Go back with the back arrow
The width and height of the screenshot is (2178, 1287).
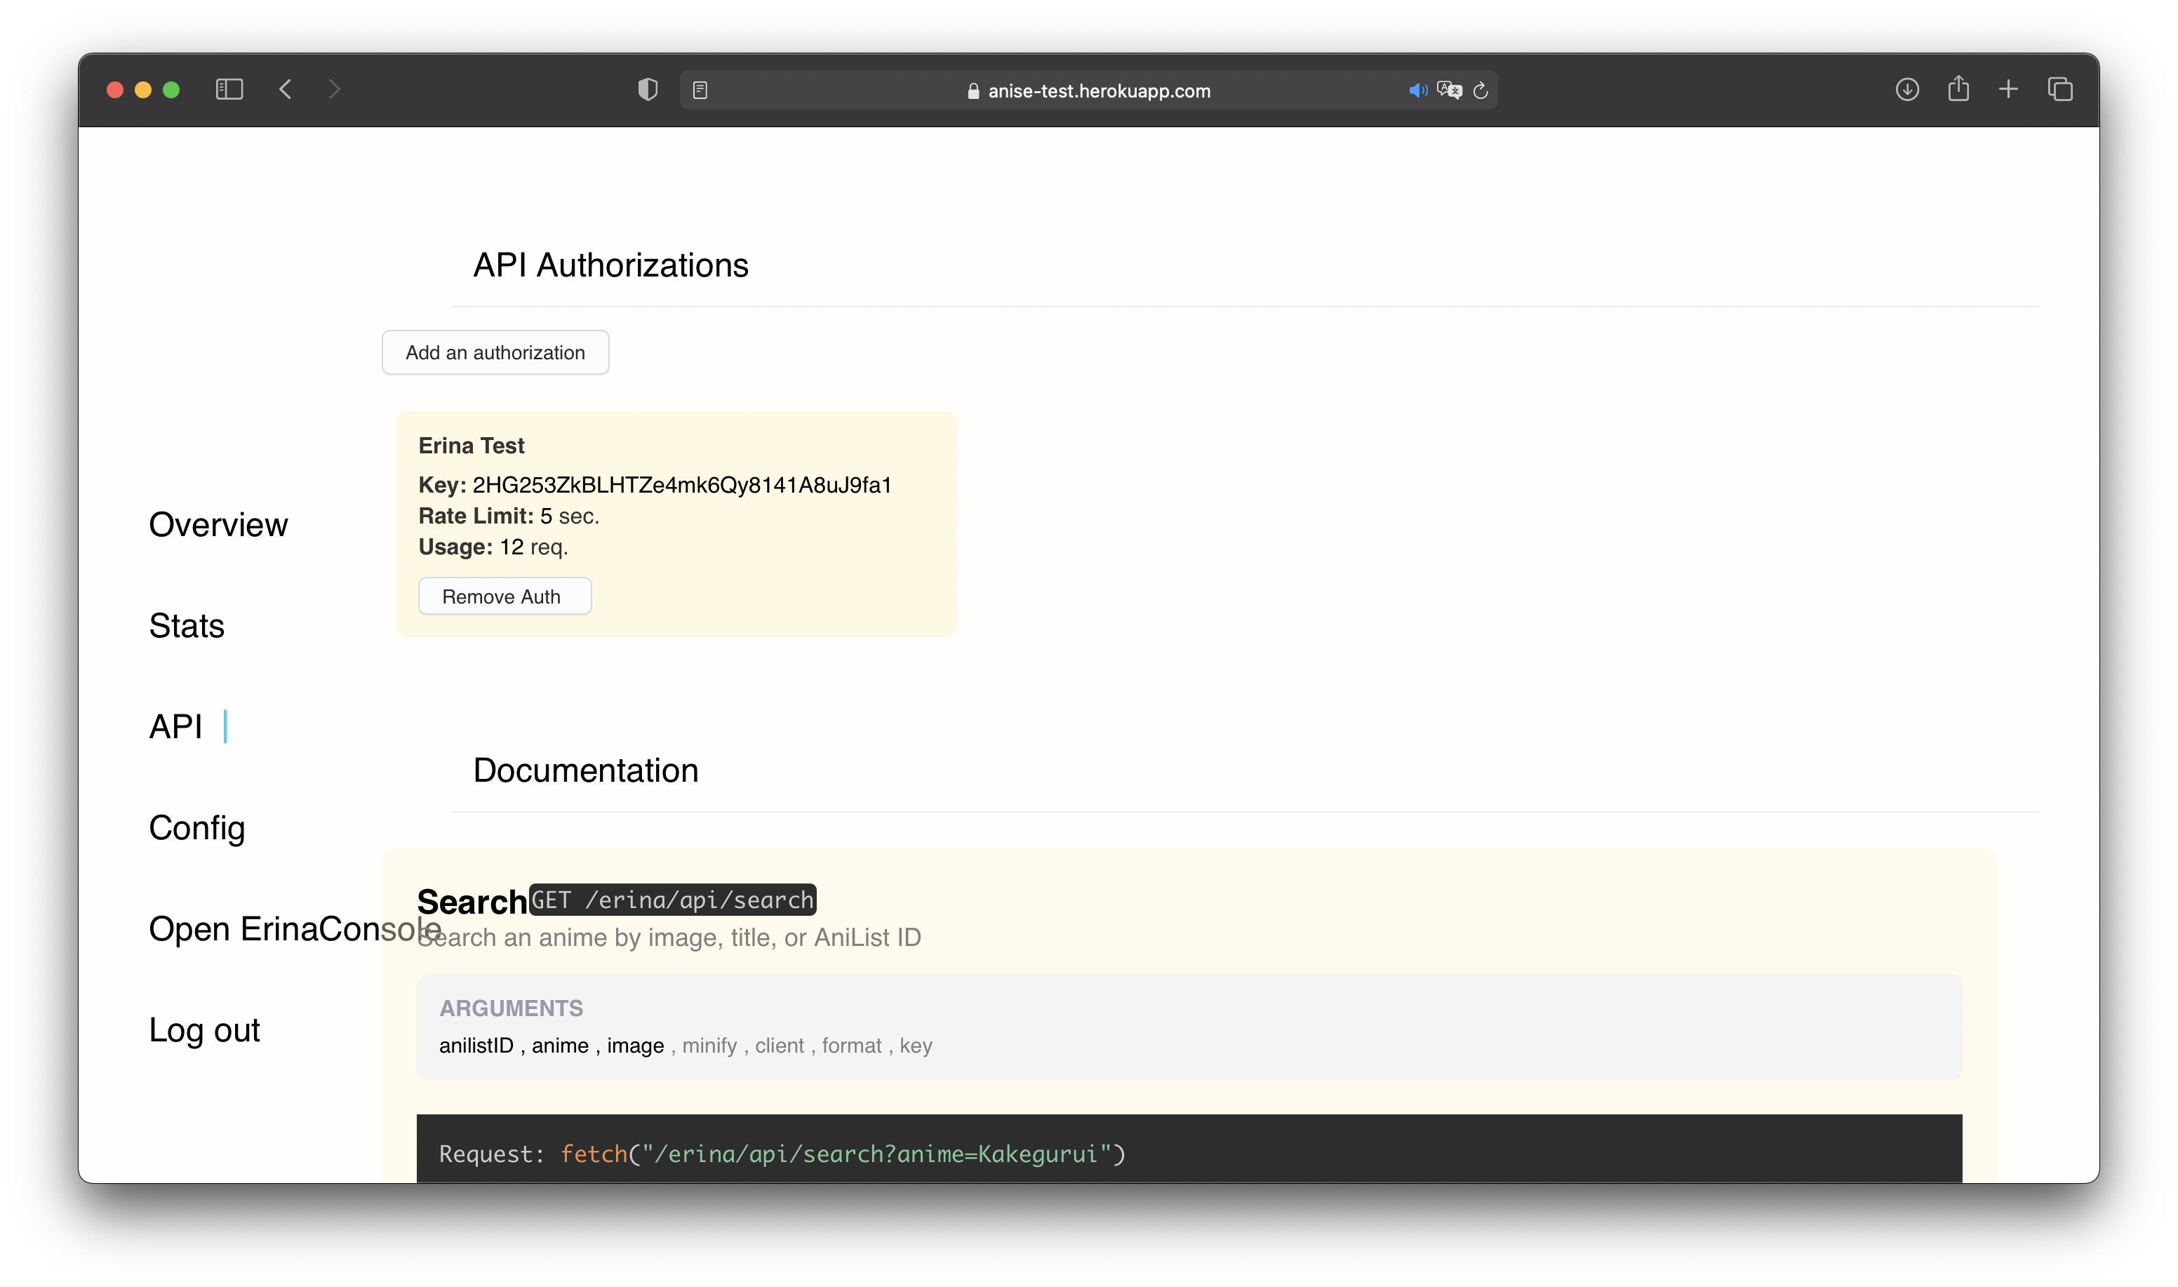pos(286,89)
